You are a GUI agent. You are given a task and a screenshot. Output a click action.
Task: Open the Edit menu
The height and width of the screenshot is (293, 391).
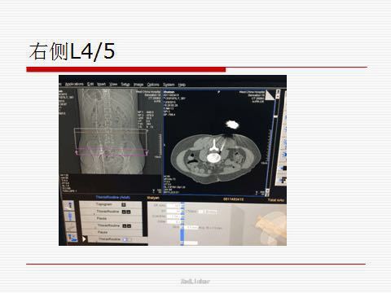(x=90, y=84)
